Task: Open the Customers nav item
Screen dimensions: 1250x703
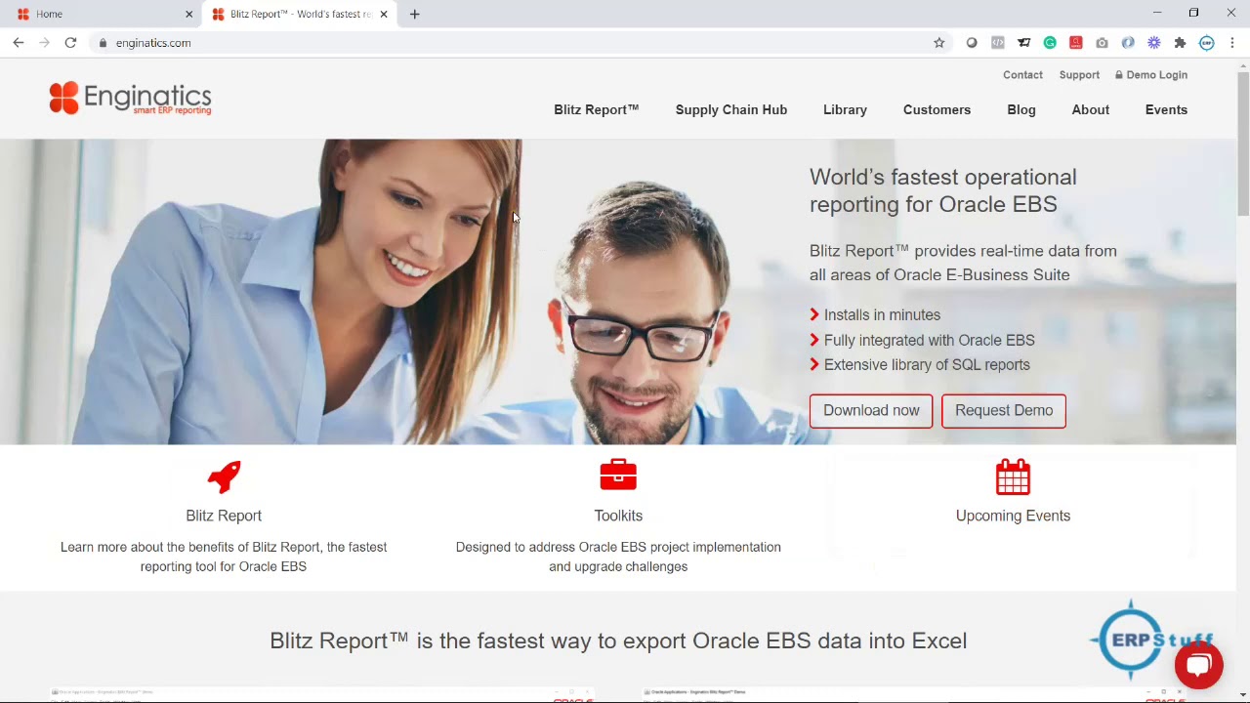Action: [937, 109]
